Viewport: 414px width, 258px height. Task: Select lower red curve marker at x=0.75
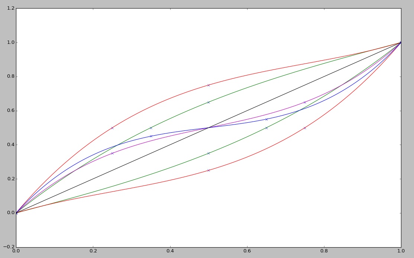click(x=305, y=128)
